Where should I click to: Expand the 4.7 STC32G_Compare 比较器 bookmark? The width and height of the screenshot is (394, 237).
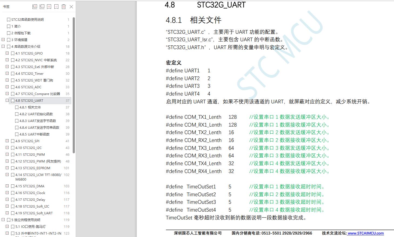7,94
